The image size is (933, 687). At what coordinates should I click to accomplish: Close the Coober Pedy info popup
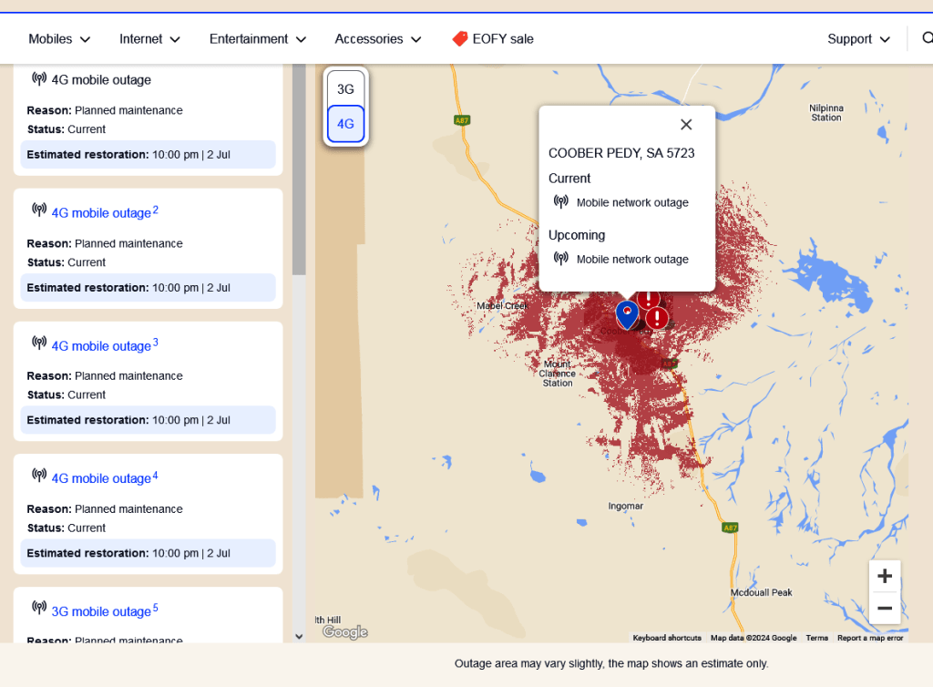pos(686,125)
